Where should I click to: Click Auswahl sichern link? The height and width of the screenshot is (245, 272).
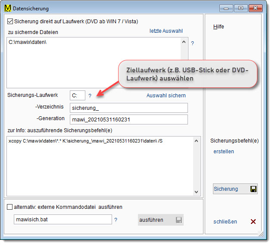(x=166, y=96)
